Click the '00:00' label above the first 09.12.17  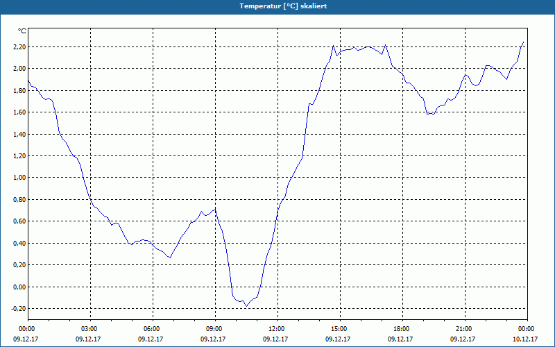pyautogui.click(x=28, y=329)
